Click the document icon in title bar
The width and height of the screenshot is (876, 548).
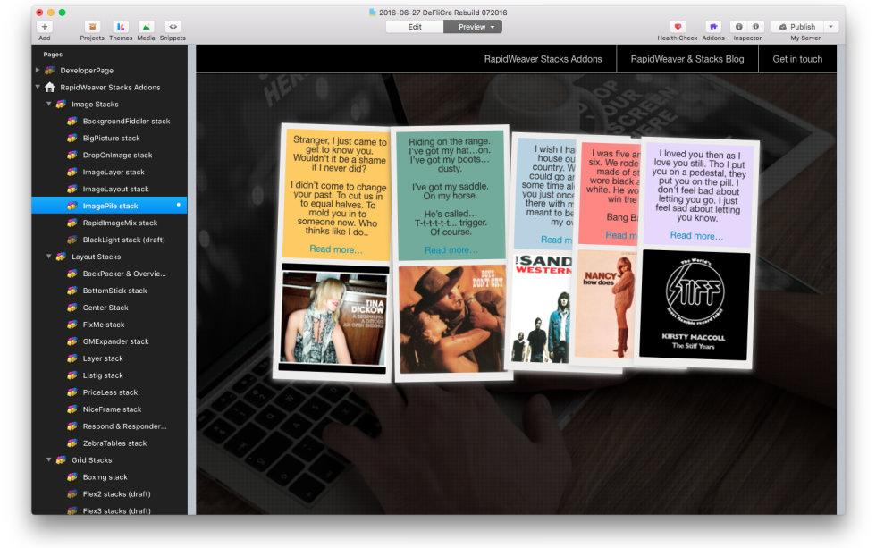coord(372,13)
